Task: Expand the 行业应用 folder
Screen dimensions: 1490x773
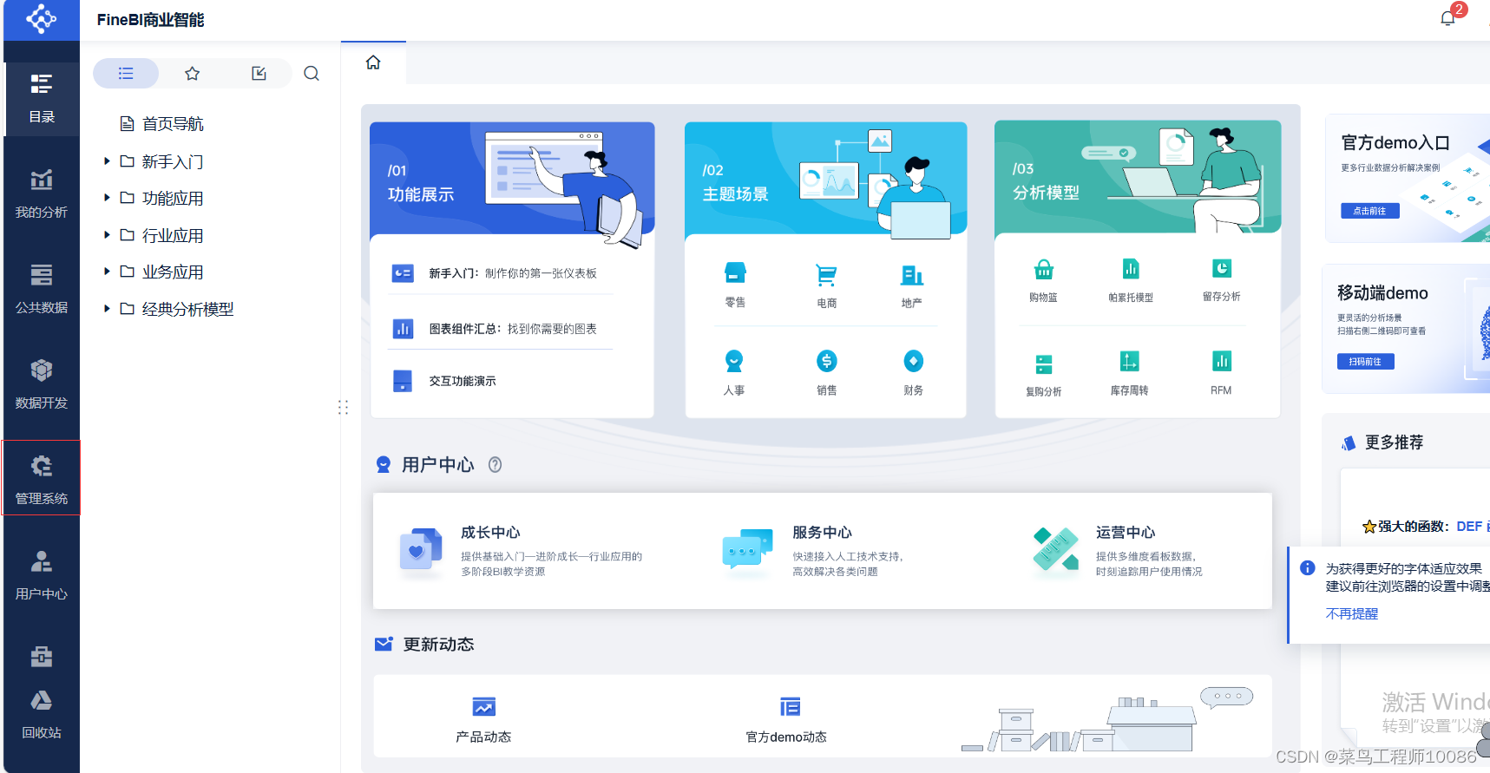Action: [x=107, y=235]
